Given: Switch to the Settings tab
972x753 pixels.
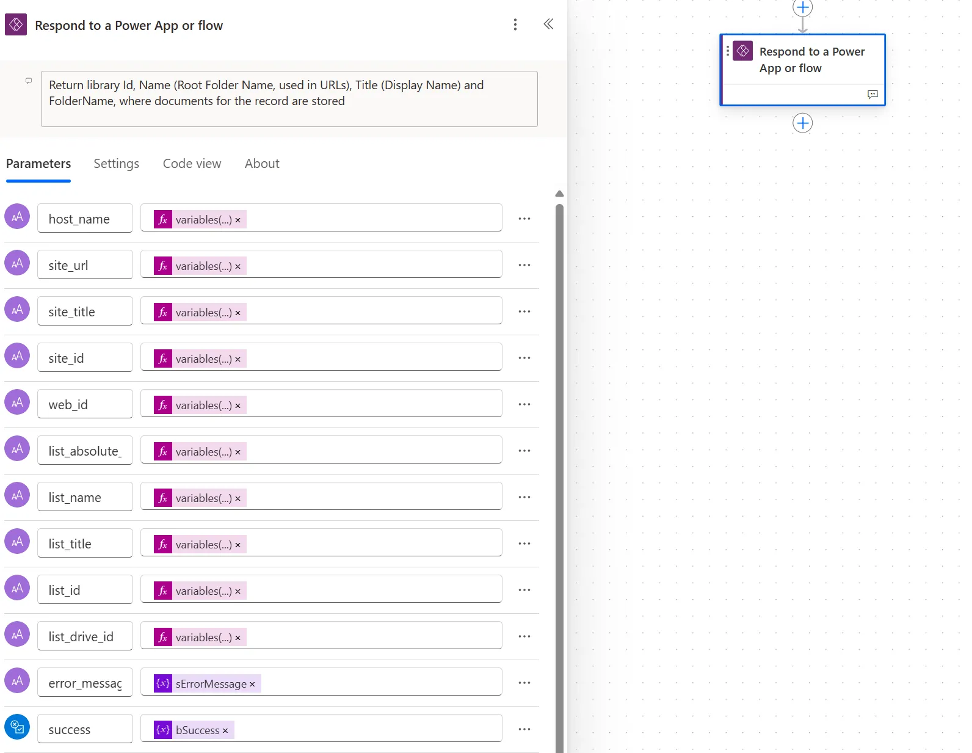Looking at the screenshot, I should click(116, 164).
